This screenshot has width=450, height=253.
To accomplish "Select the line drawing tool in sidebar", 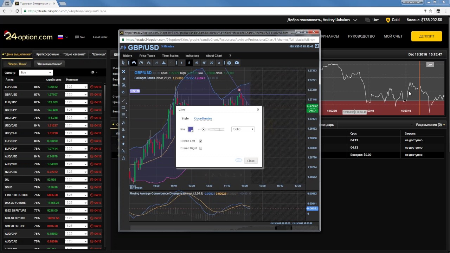I will click(x=123, y=100).
